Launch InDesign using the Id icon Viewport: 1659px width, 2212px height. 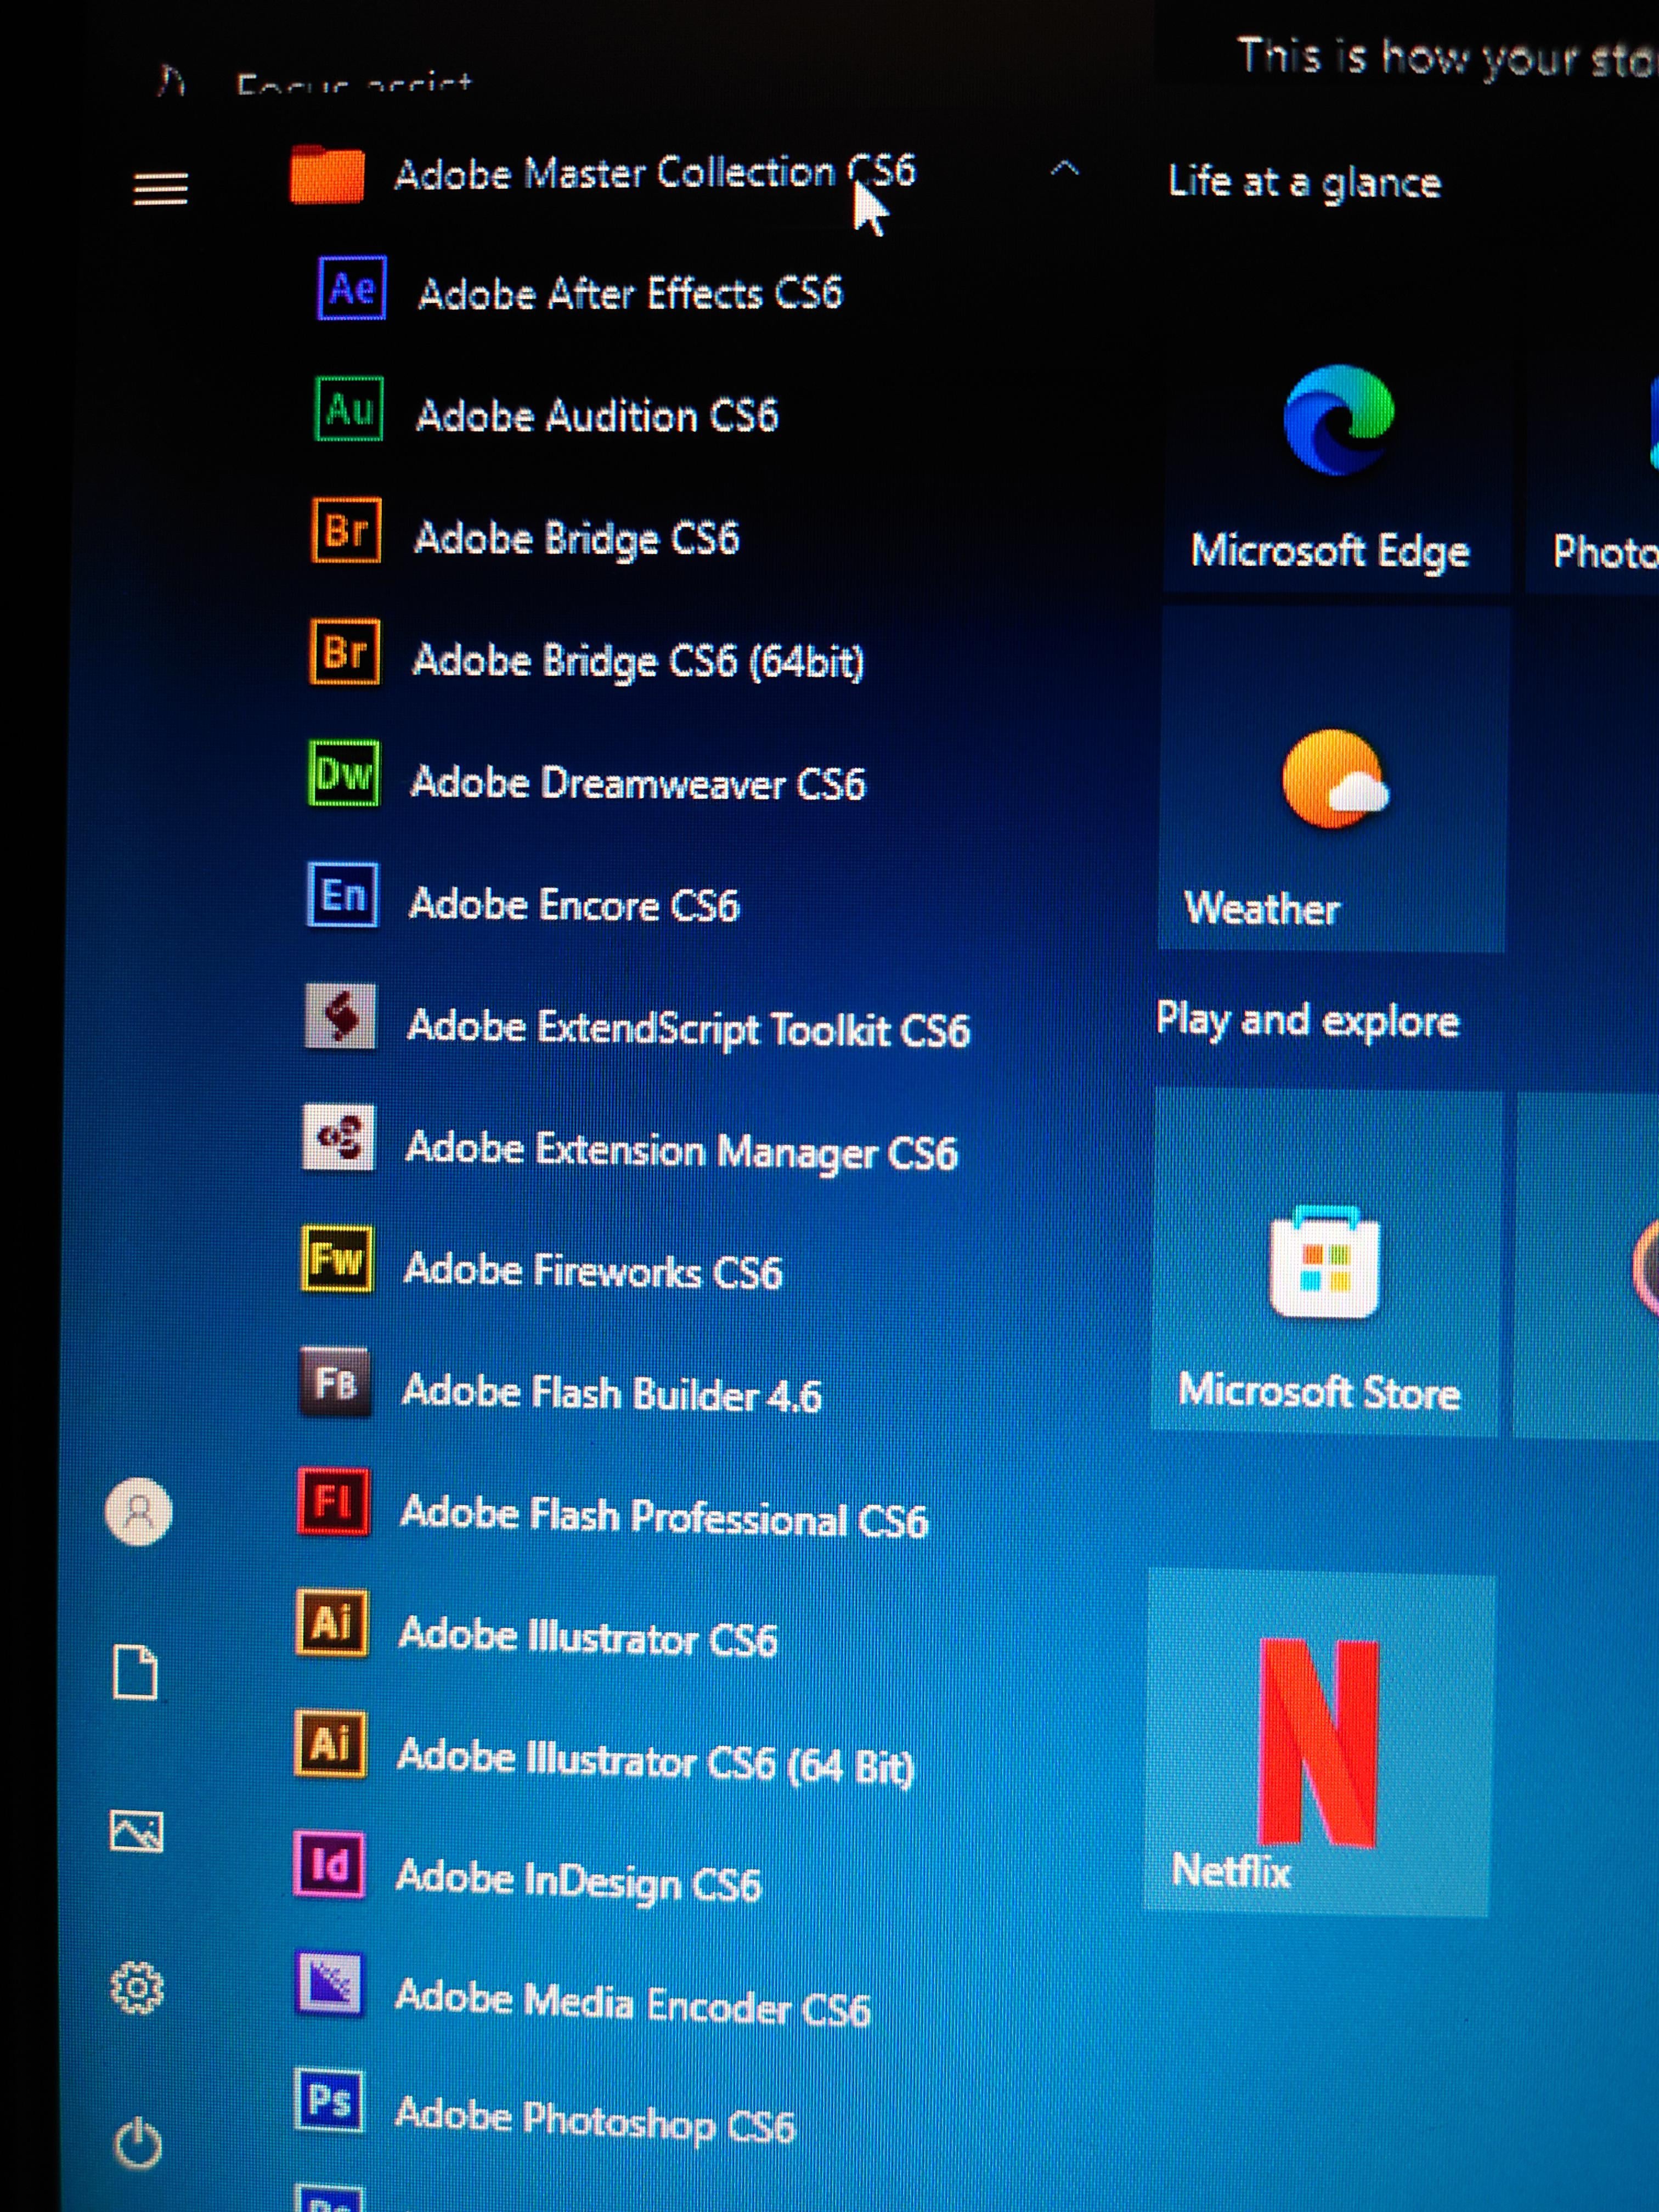tap(329, 1866)
